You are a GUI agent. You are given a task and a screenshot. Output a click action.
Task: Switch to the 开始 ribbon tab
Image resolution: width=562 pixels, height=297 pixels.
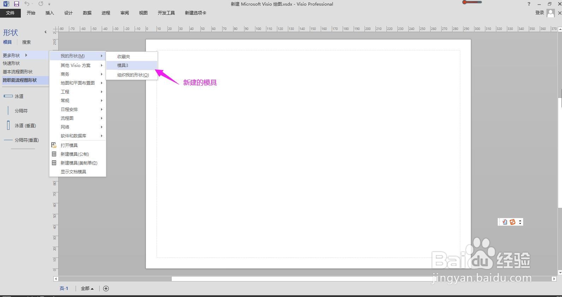(31, 13)
